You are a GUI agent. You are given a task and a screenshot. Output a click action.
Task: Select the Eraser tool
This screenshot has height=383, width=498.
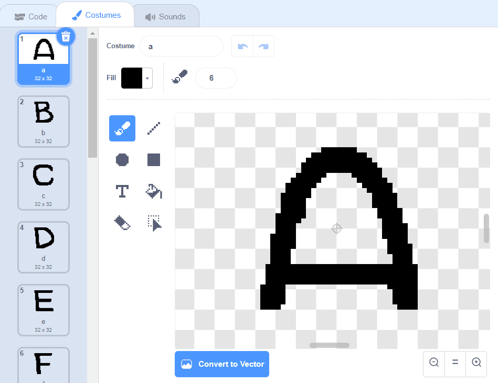click(122, 223)
